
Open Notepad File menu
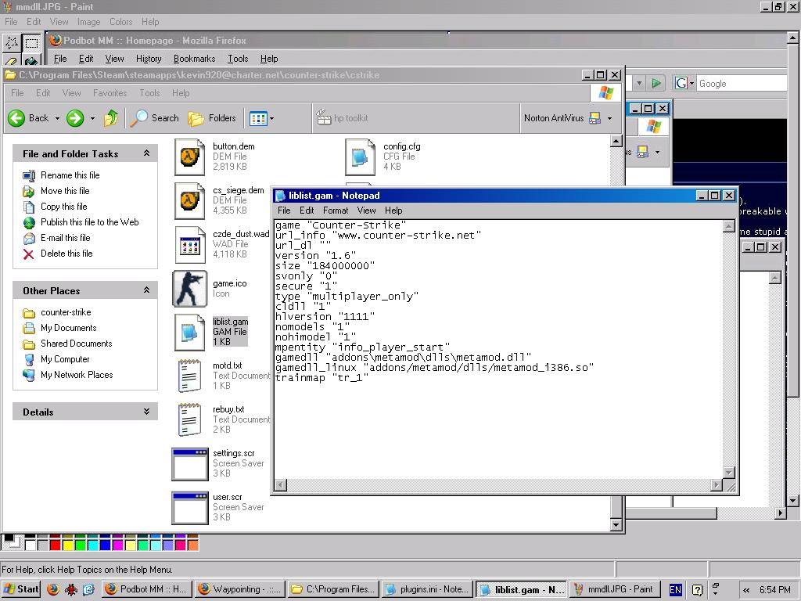284,211
